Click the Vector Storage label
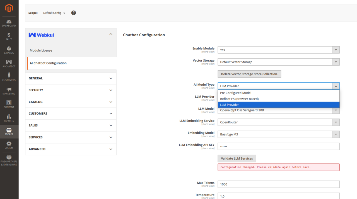Screen dimensions: 357x199 click(x=204, y=60)
